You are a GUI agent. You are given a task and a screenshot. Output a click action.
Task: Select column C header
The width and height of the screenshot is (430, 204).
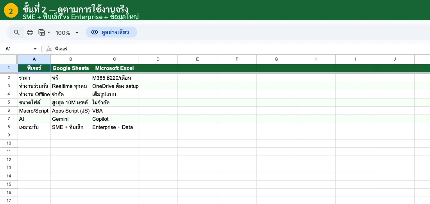click(115, 59)
